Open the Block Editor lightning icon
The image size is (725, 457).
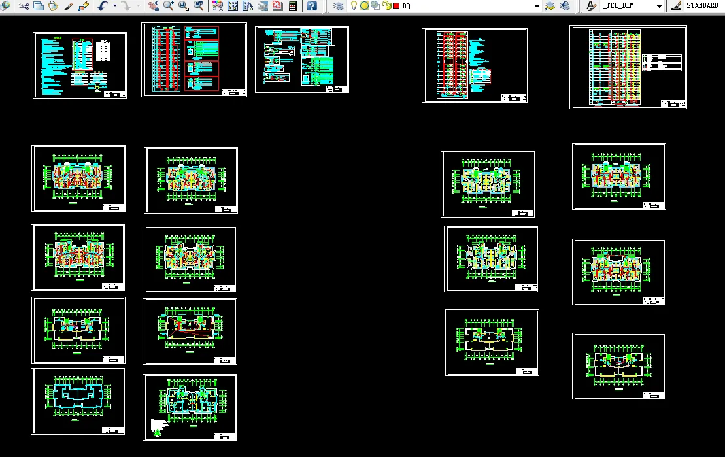coord(84,6)
